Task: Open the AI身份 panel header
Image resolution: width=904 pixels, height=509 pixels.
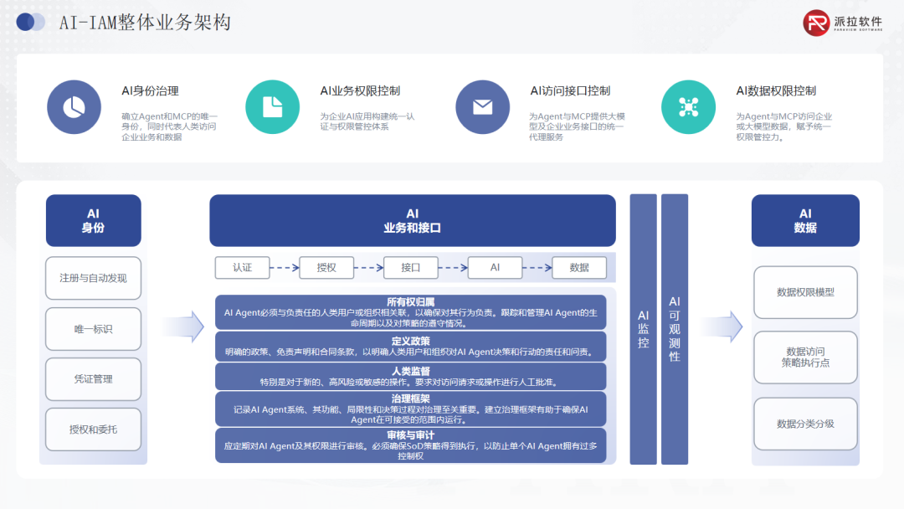Action: (93, 220)
